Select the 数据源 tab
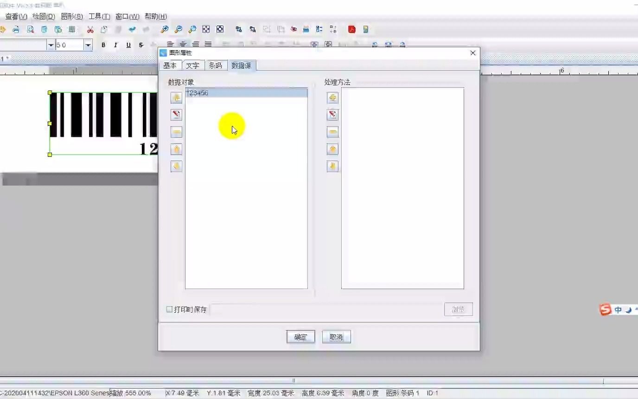 coord(242,65)
